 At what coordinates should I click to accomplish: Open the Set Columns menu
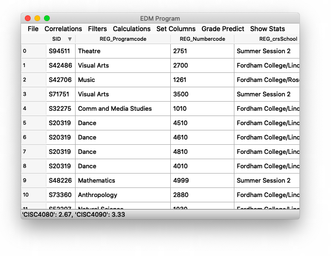(x=176, y=29)
